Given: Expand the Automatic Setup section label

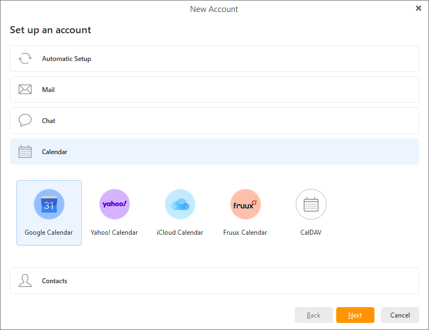Looking at the screenshot, I should [67, 59].
